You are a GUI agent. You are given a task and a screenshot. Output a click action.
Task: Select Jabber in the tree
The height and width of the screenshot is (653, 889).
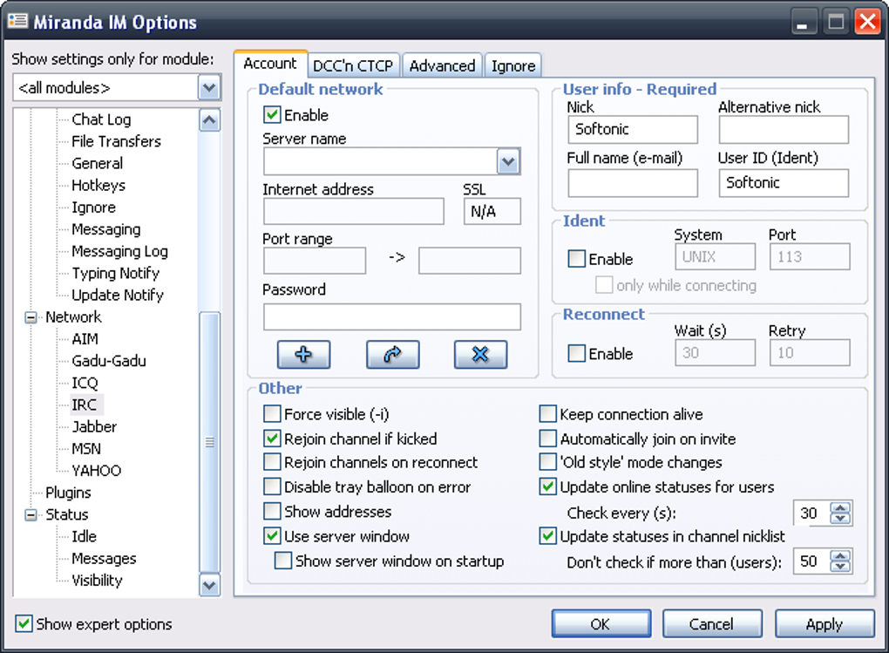coord(94,426)
